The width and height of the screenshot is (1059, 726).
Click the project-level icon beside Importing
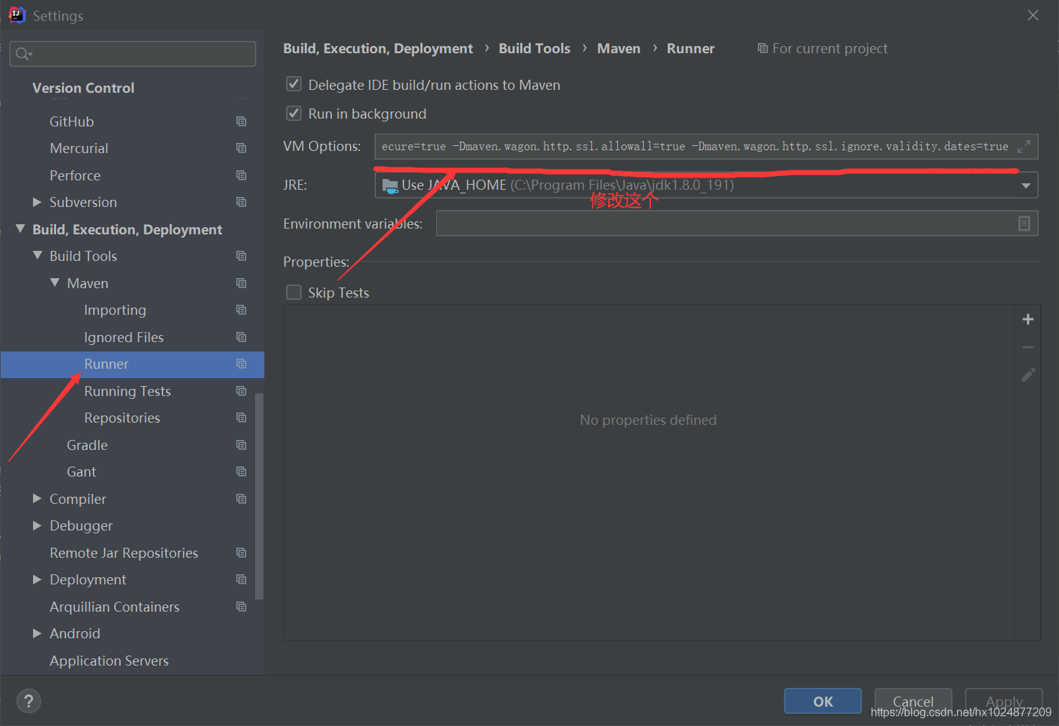tap(241, 310)
